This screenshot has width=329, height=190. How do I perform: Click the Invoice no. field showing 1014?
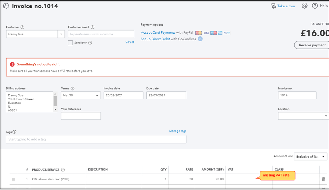pyautogui.click(x=297, y=95)
